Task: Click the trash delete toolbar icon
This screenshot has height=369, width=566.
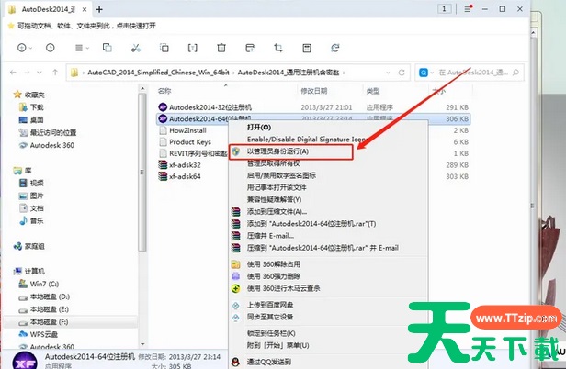Action: coord(221,48)
